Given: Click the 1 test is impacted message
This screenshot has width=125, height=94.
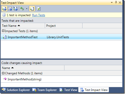Looking at the screenshot, I should [x=19, y=15].
